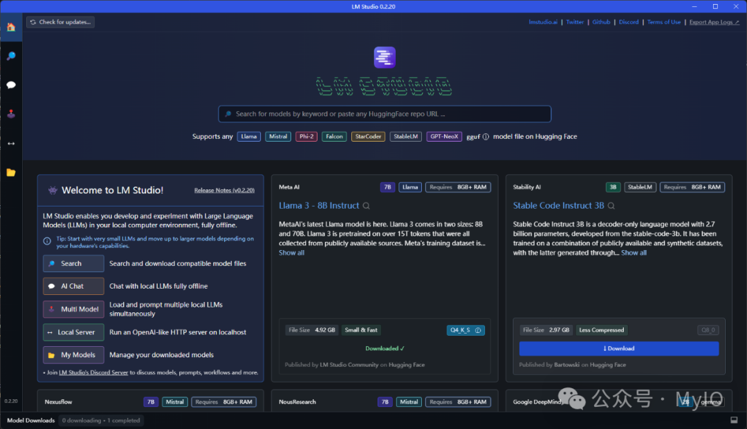Click 'Downloaded ✓' text on Llama 3 card

(x=385, y=349)
